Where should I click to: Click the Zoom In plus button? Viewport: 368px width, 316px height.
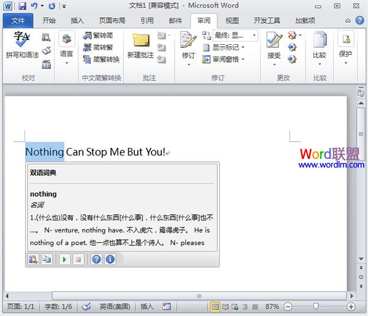pos(351,307)
